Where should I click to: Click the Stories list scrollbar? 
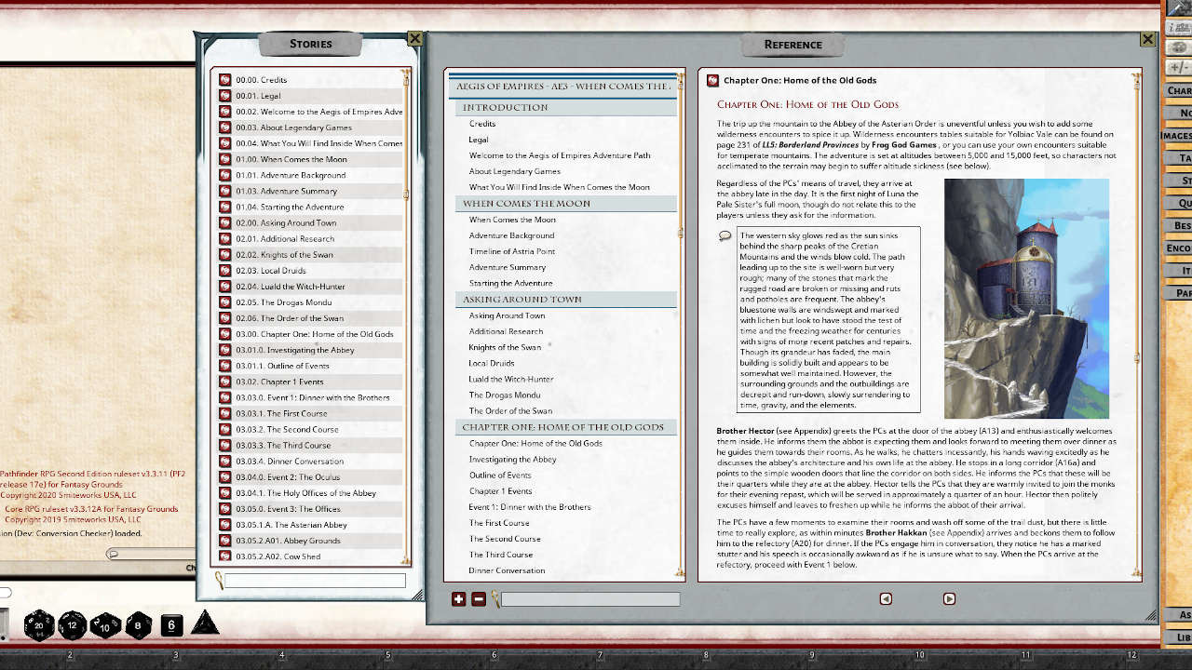click(x=406, y=317)
